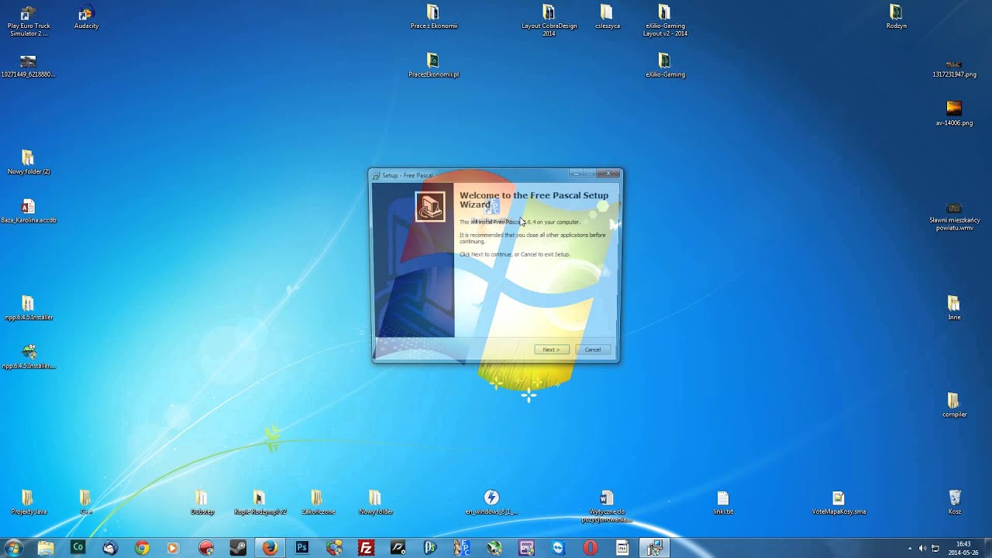Select the Zakończone folder on desktop
The image size is (992, 558).
coord(318,503)
